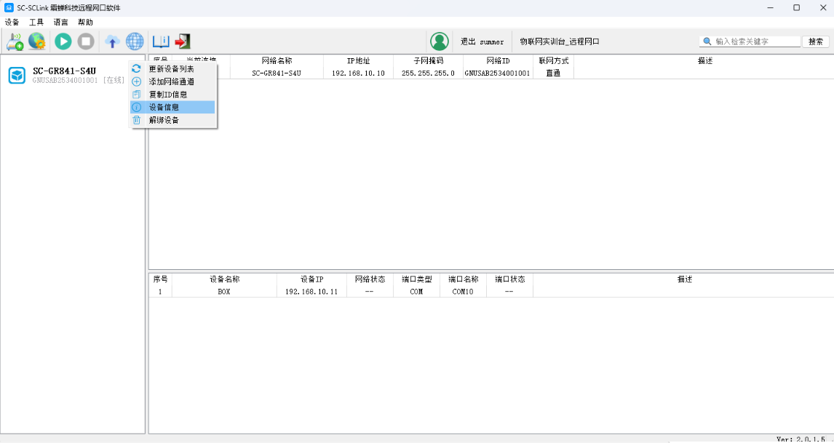Open the globe with gear network settings
The height and width of the screenshot is (443, 834).
[x=36, y=41]
